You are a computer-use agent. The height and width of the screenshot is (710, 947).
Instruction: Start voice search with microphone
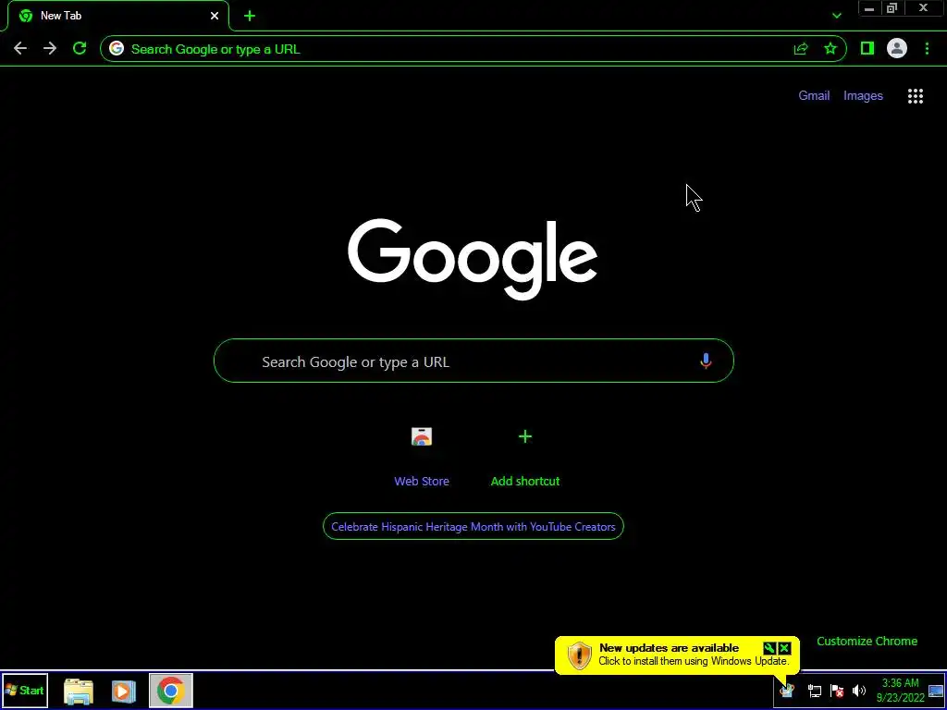click(706, 361)
